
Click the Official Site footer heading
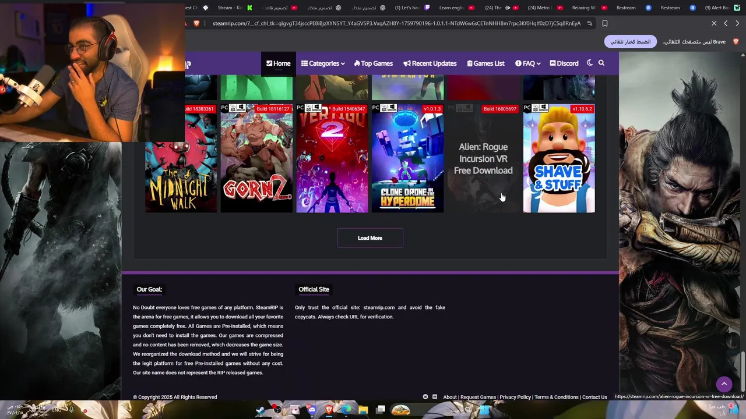(x=314, y=289)
